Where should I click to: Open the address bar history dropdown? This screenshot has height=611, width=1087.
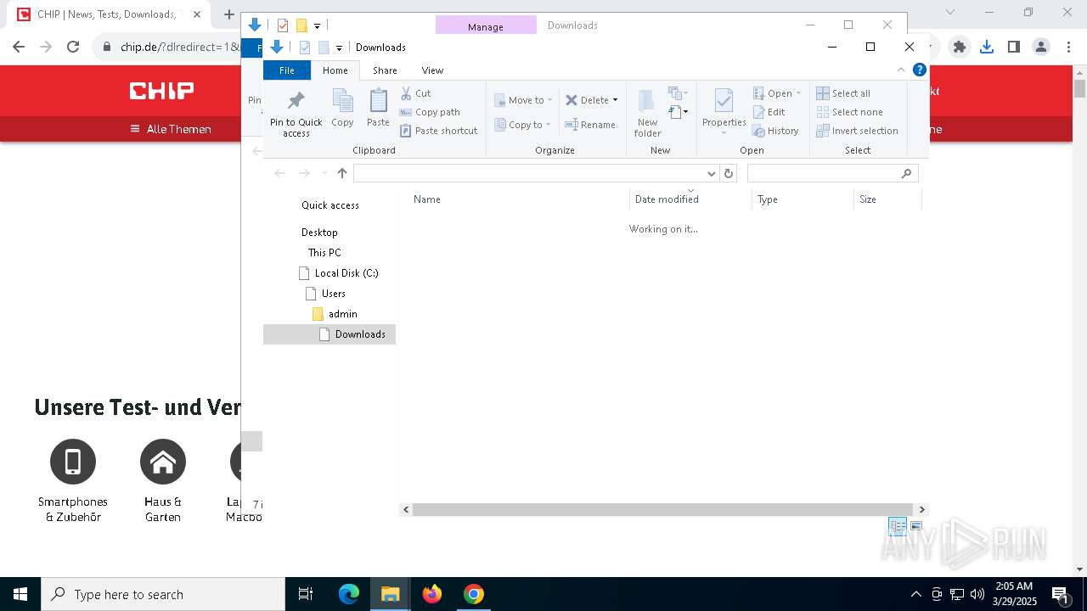[x=712, y=173]
